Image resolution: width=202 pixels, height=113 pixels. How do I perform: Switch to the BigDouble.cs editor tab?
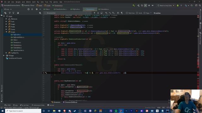[75, 9]
